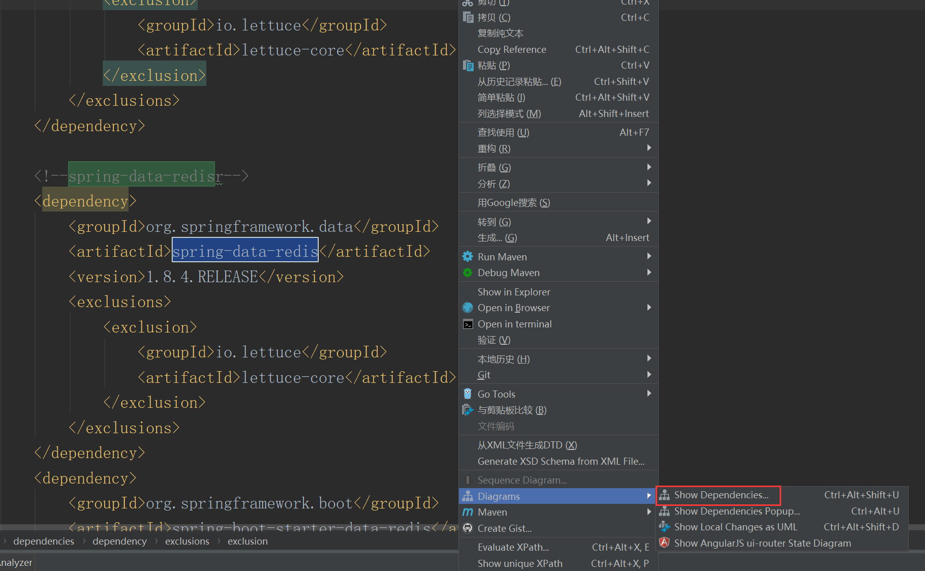Select Evaluate XPath... menu entry
925x571 pixels.
558,547
